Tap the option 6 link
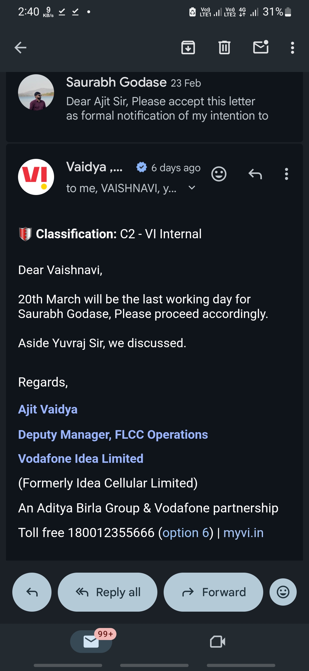The width and height of the screenshot is (309, 671). (x=186, y=533)
